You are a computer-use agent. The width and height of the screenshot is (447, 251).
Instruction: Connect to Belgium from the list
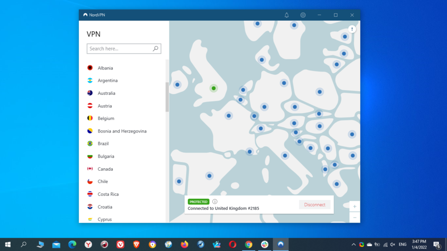(106, 119)
